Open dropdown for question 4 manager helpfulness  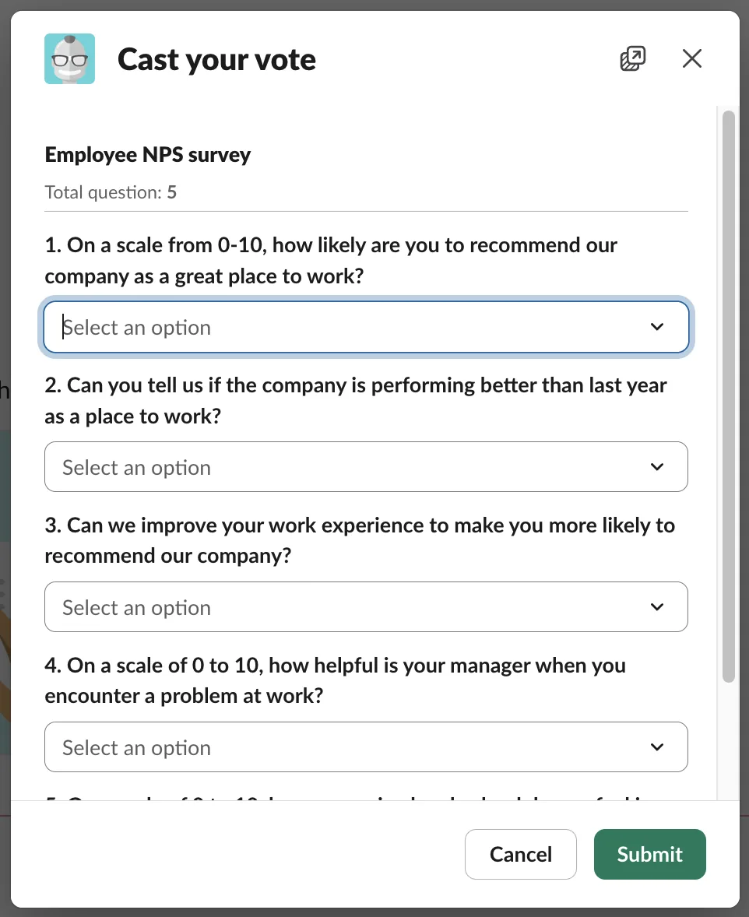click(366, 747)
